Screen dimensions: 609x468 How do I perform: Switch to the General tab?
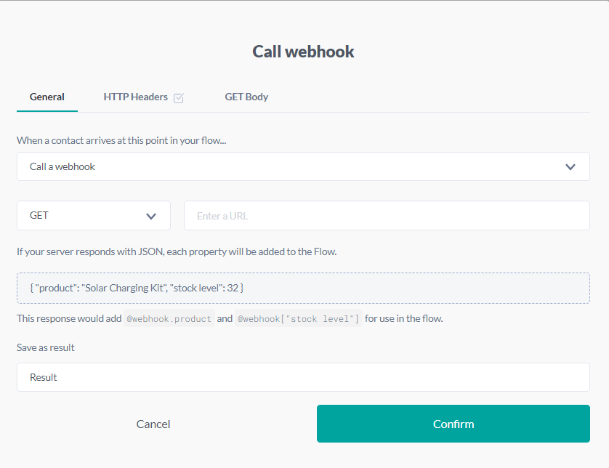(47, 97)
